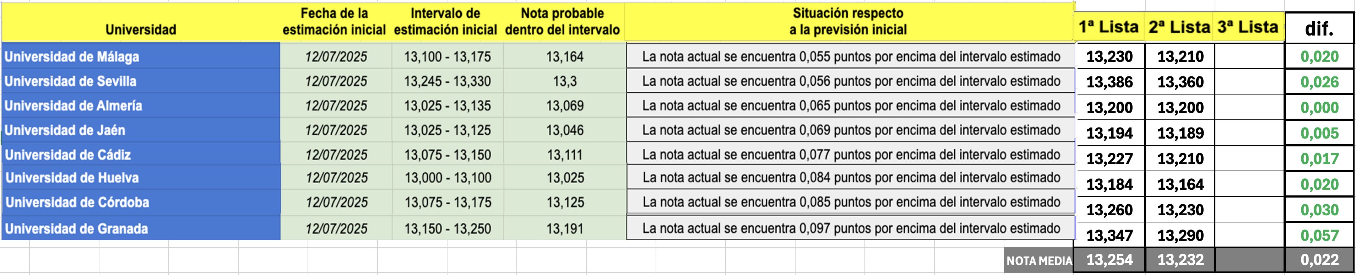Viewport: 1356px width, 275px height.
Task: Click the 12/07/2025 date for Córdoba
Action: click(336, 202)
